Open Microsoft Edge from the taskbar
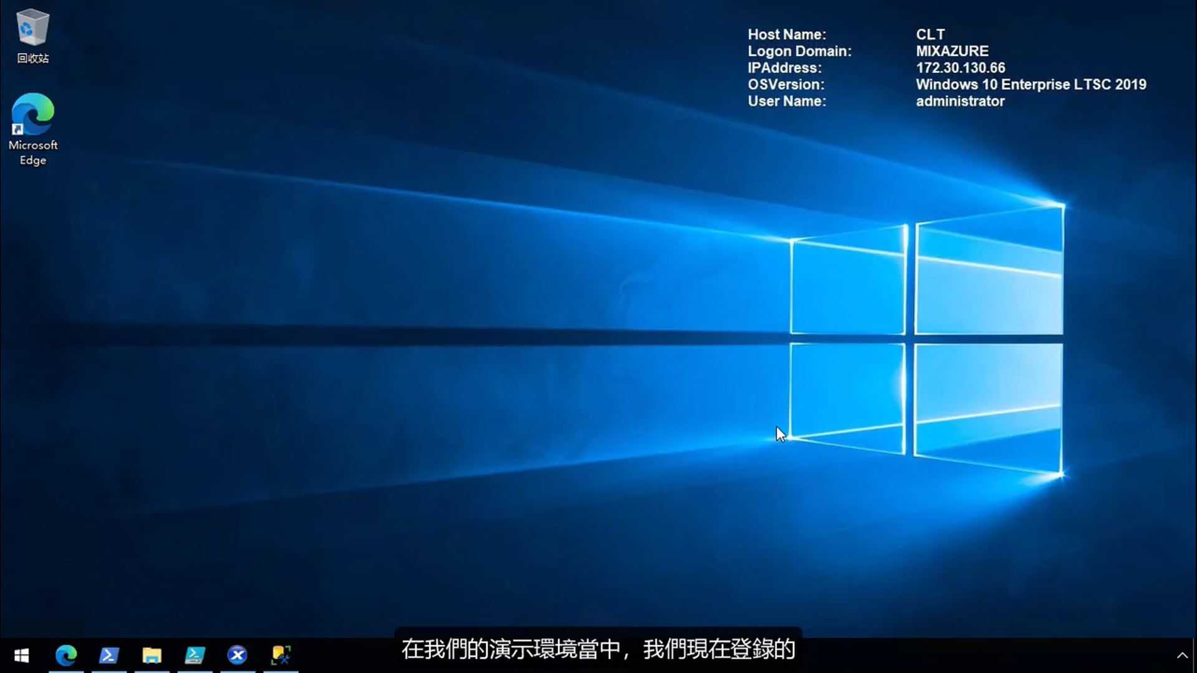This screenshot has width=1197, height=673. (66, 655)
